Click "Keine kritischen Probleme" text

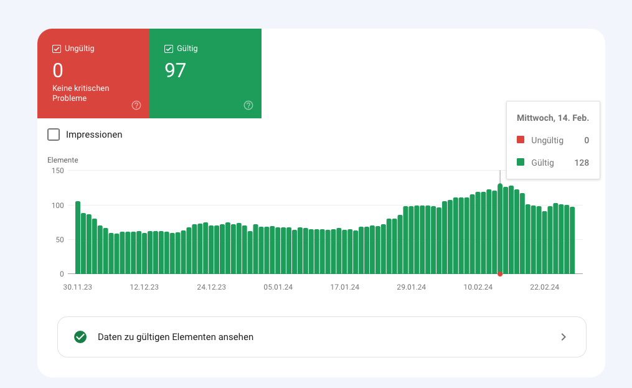(80, 93)
